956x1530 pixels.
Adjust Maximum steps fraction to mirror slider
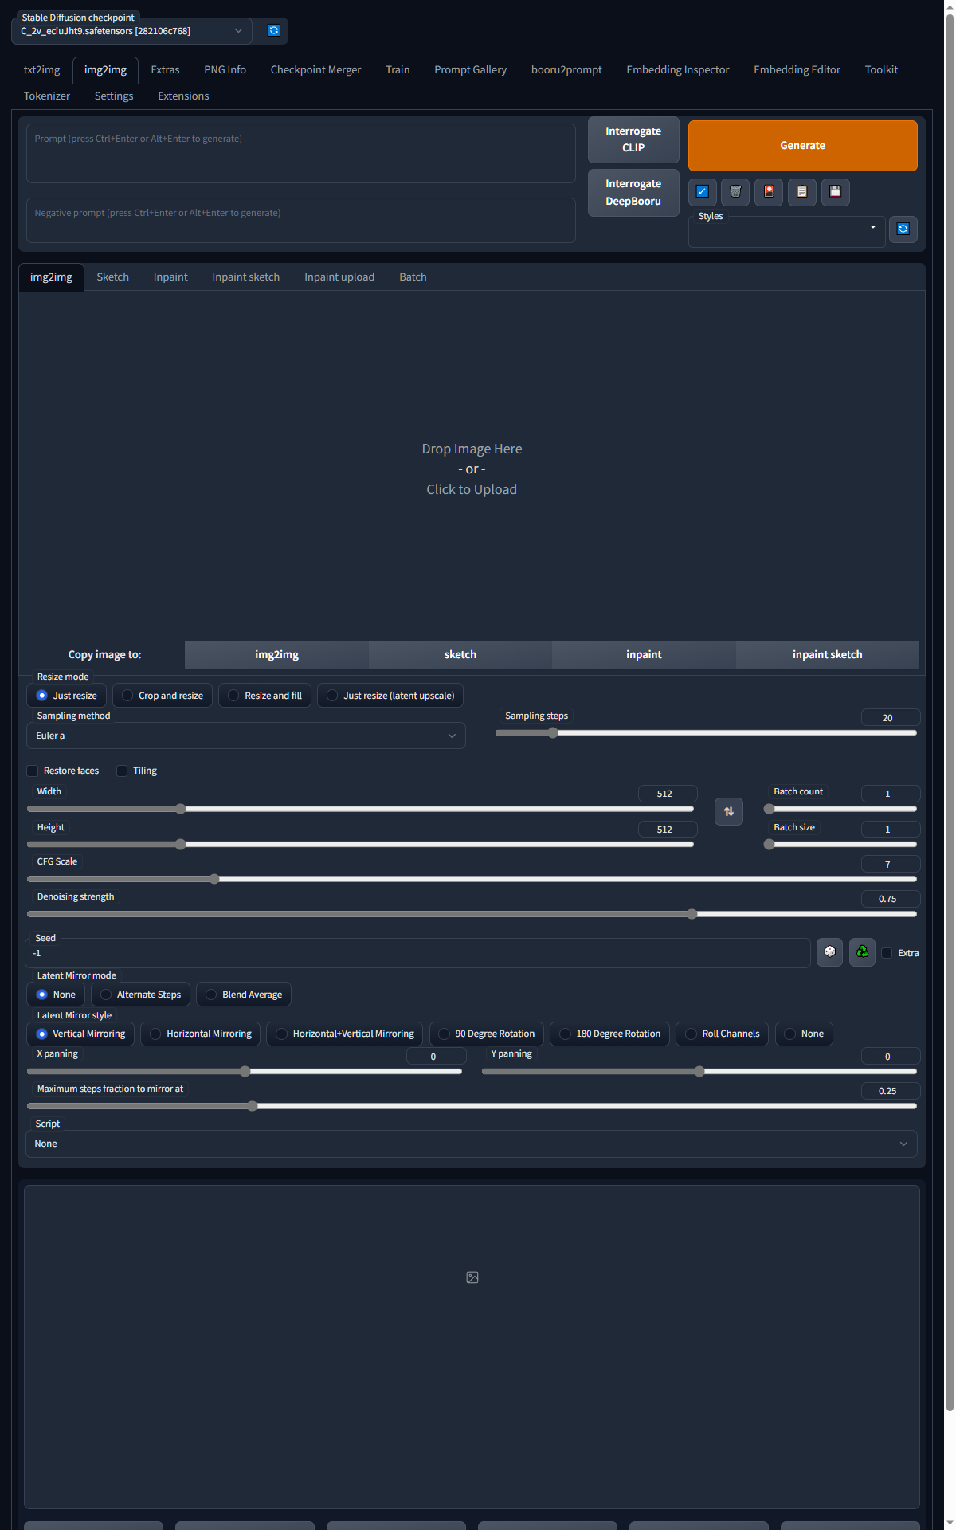click(472, 1106)
